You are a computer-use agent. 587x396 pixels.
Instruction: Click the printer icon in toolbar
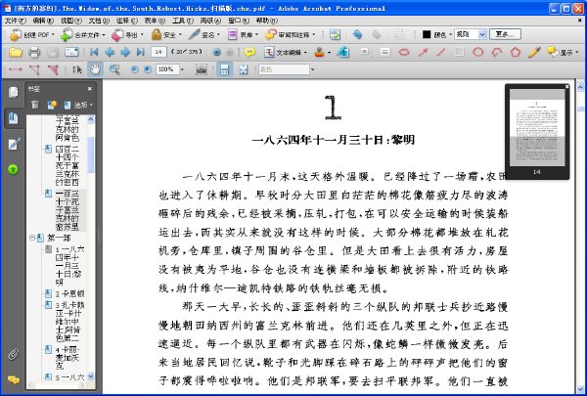pyautogui.click(x=34, y=53)
